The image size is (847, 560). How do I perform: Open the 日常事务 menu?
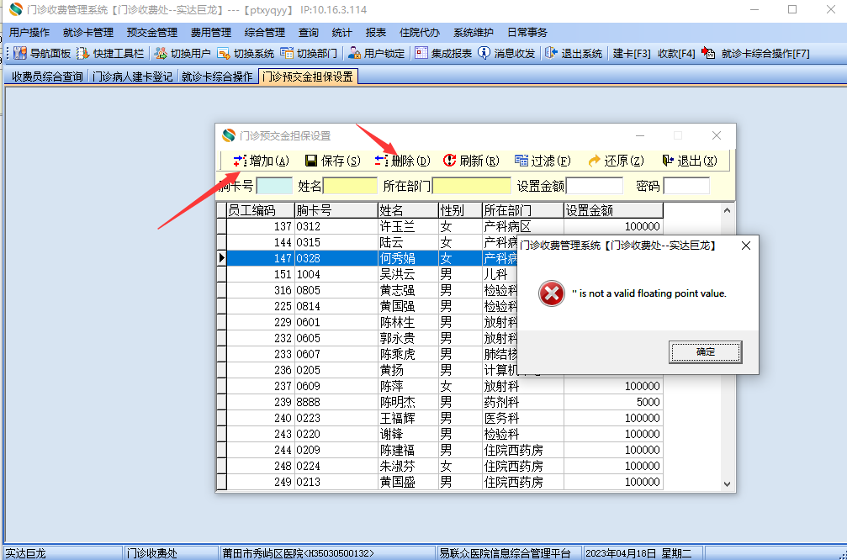527,33
